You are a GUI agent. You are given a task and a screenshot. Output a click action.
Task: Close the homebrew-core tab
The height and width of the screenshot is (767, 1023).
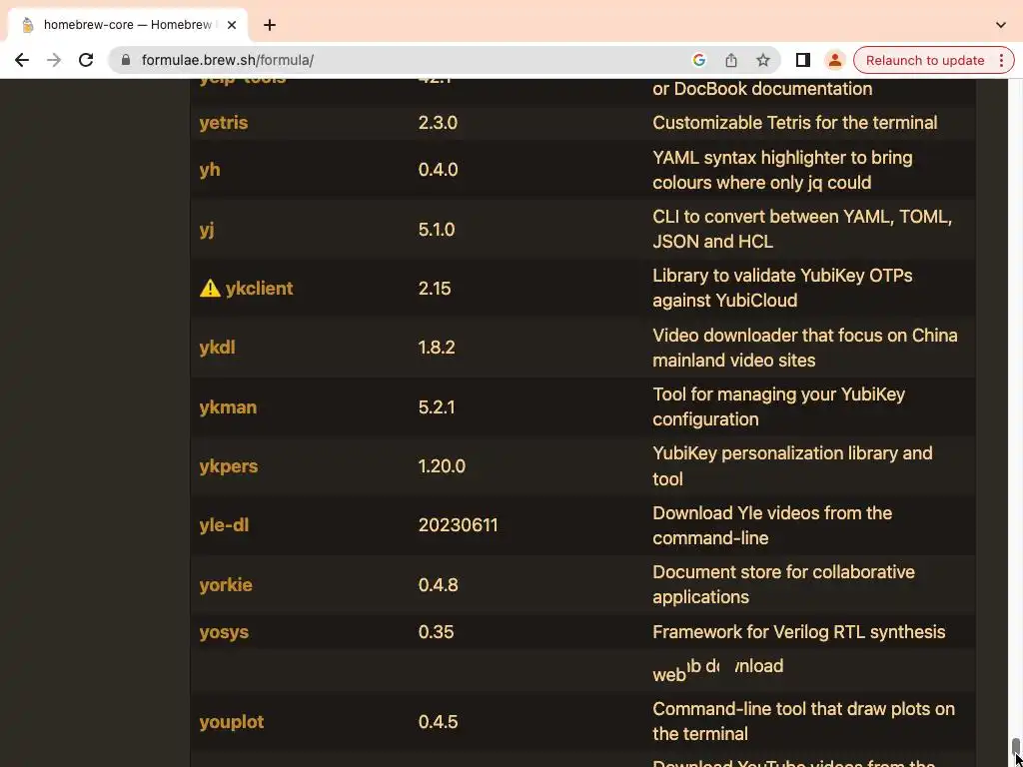pyautogui.click(x=231, y=25)
